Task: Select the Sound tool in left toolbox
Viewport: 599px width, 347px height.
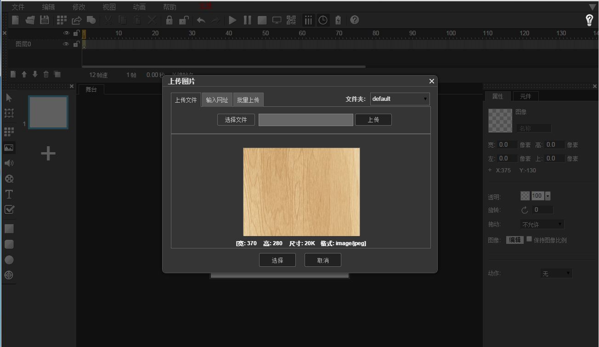Action: [x=9, y=163]
